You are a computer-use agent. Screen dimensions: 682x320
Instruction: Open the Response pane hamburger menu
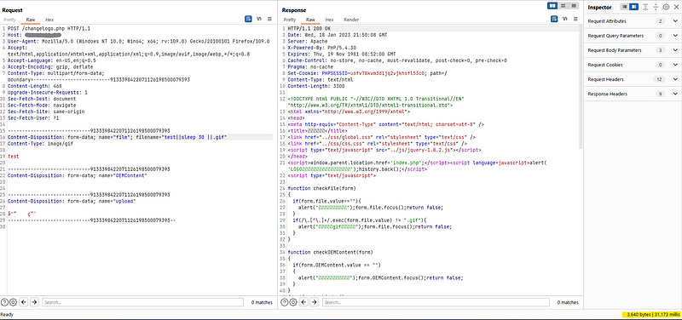point(575,19)
